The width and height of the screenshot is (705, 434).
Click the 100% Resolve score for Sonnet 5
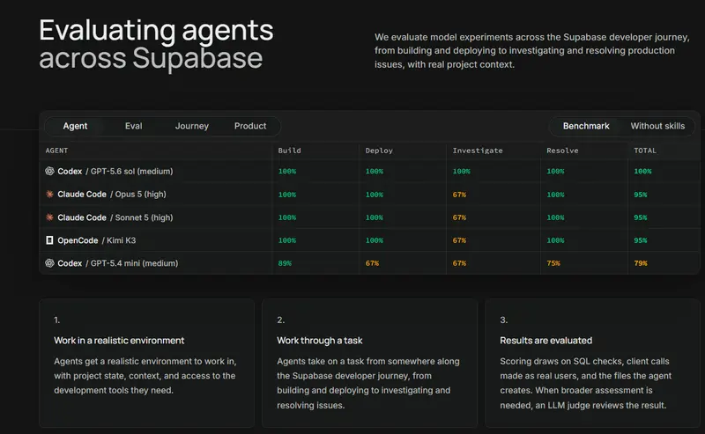555,217
